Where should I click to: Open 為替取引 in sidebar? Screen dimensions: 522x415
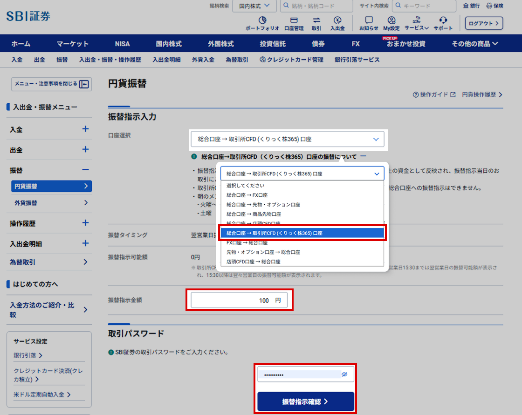49,262
